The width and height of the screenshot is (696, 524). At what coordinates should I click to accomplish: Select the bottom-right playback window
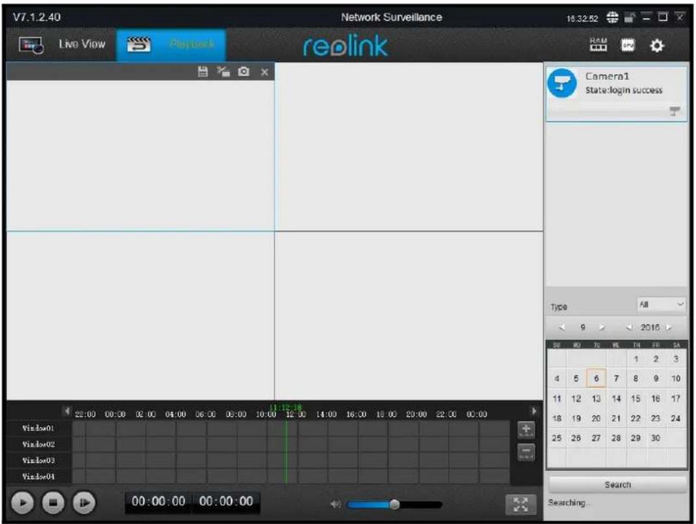pyautogui.click(x=408, y=316)
